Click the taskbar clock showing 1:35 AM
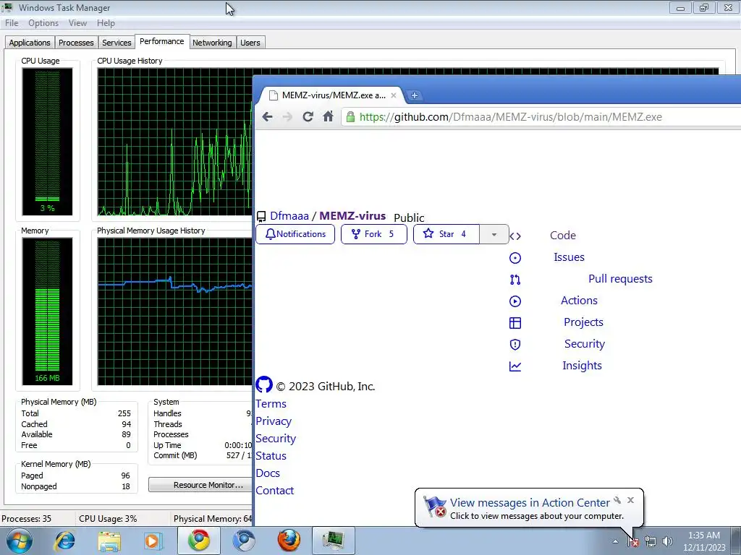Screen dimensions: 741x555 pyautogui.click(x=704, y=541)
